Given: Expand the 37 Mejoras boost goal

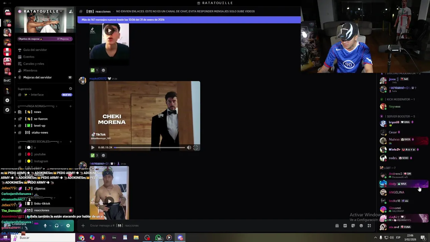Looking at the screenshot, I should (x=45, y=39).
